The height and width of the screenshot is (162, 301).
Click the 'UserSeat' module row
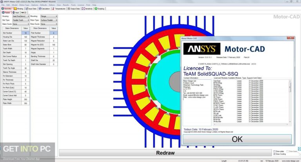[238, 81]
